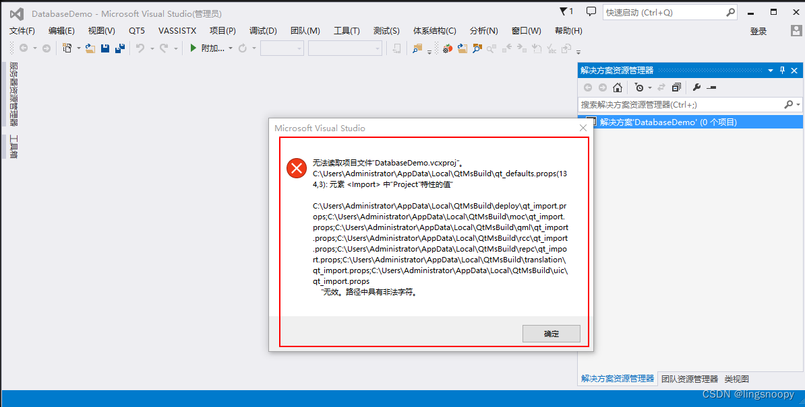This screenshot has width=805, height=407.
Task: Open the 工具(T) menu
Action: 347,31
